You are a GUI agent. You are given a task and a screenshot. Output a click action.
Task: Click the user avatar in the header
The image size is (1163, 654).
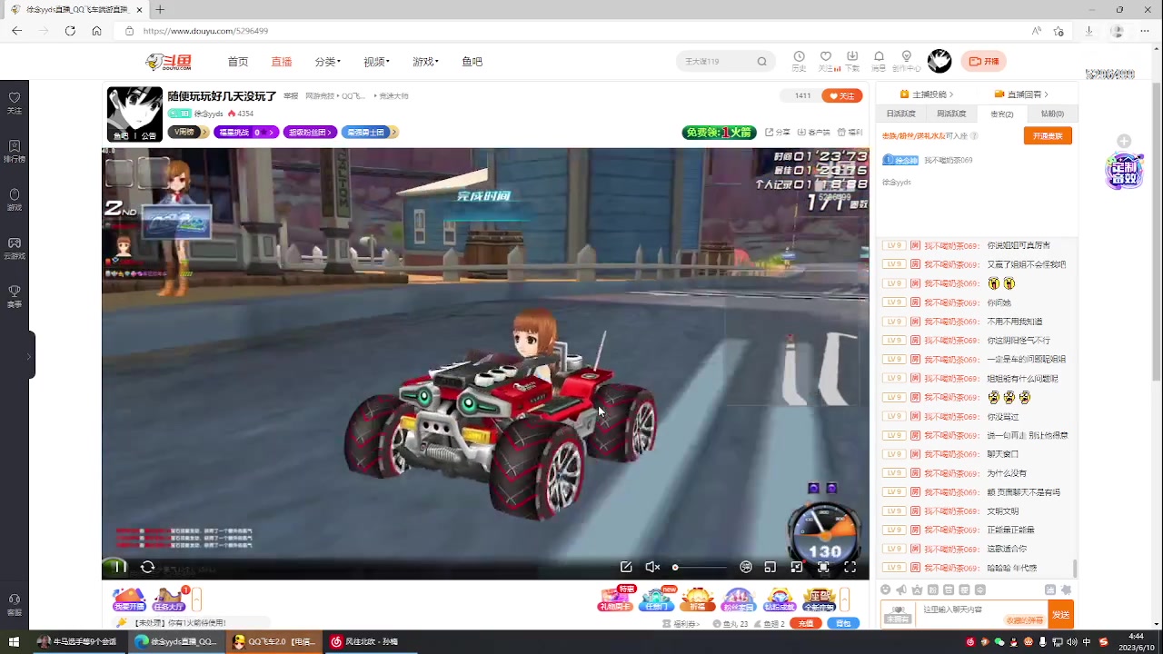click(939, 61)
